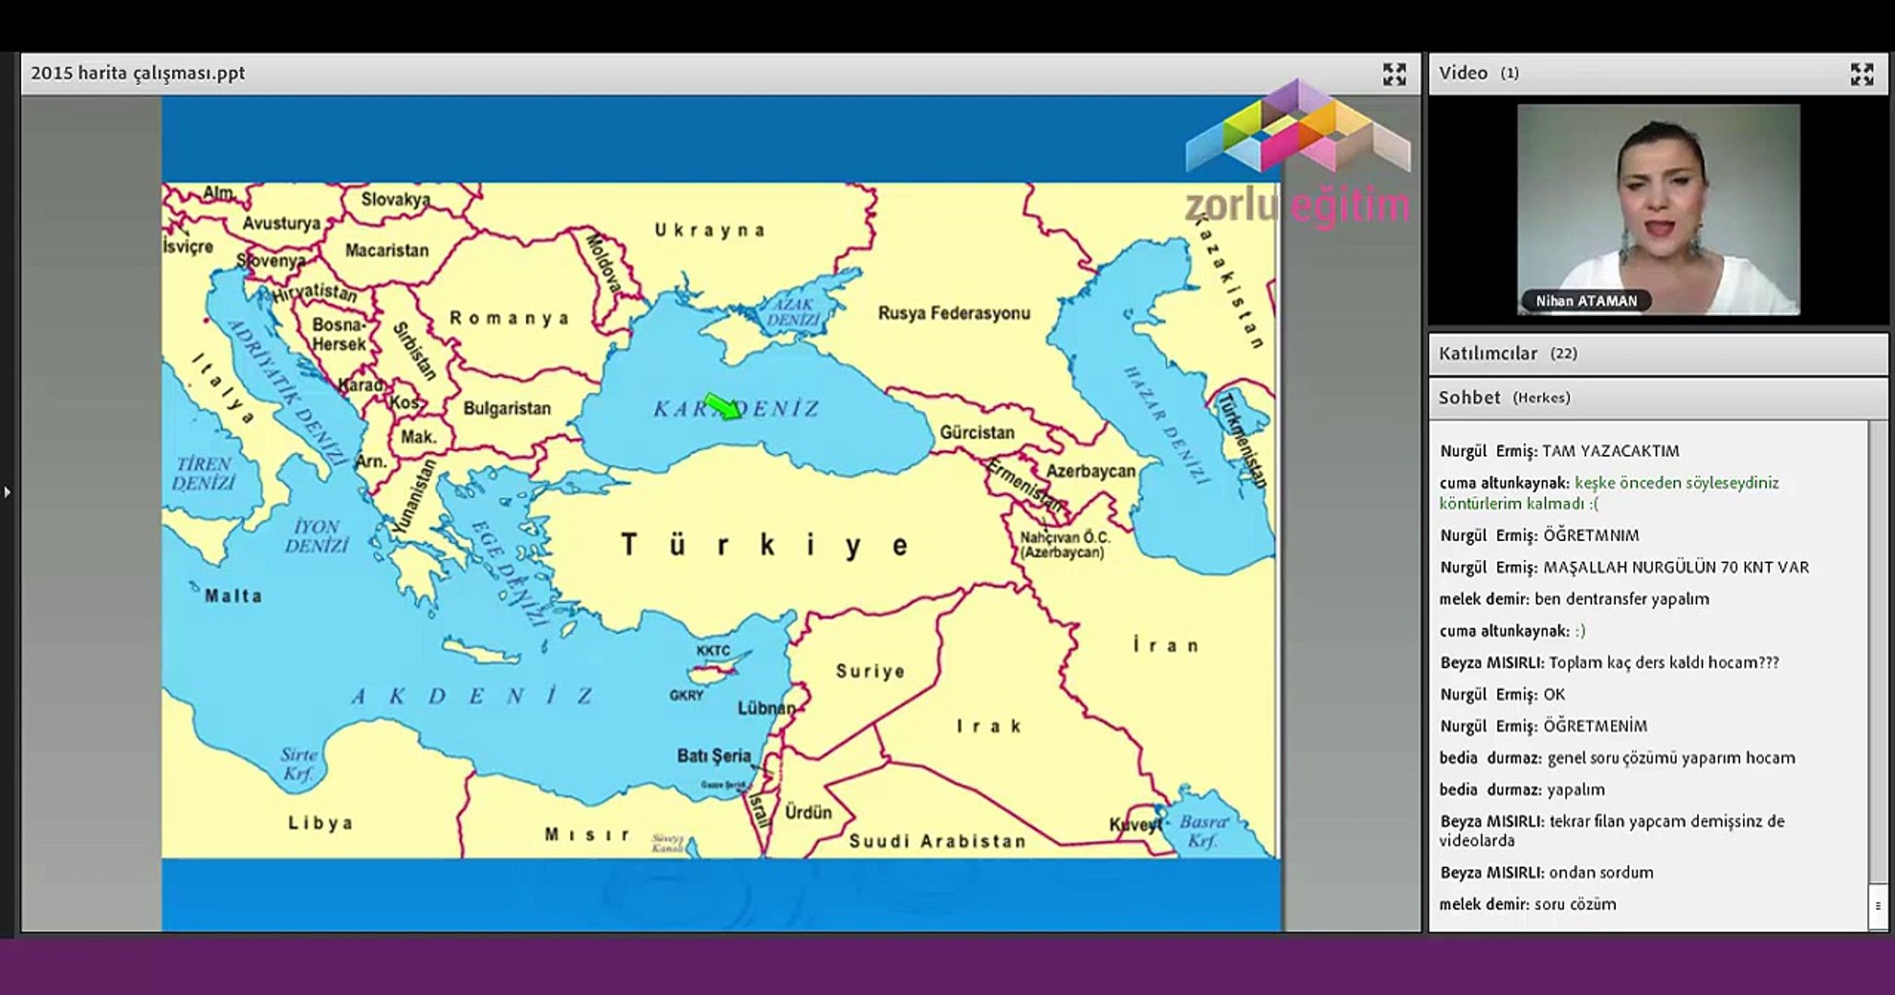Click the Rusya Federasyonu map label
The height and width of the screenshot is (995, 1895).
[x=953, y=313]
